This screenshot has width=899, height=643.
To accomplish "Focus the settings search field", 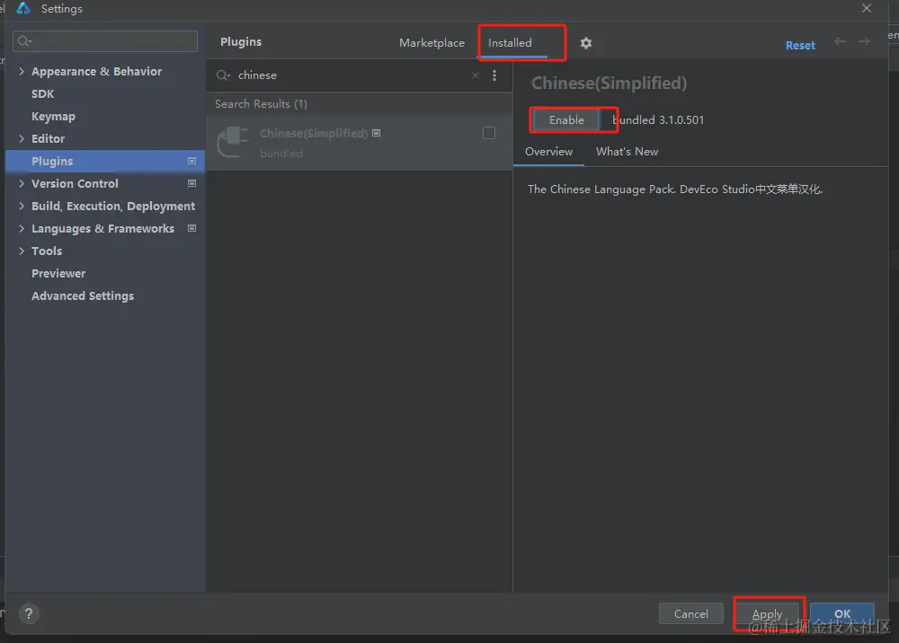I will pos(105,41).
